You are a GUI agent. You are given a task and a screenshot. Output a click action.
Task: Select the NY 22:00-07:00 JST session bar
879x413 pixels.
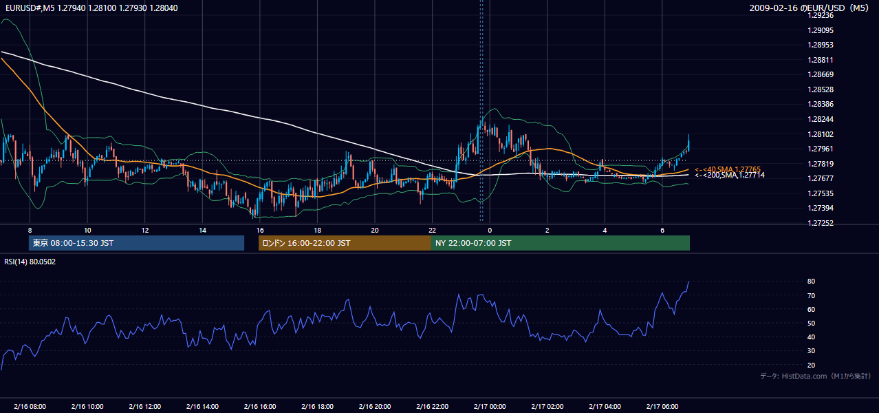[x=561, y=243]
